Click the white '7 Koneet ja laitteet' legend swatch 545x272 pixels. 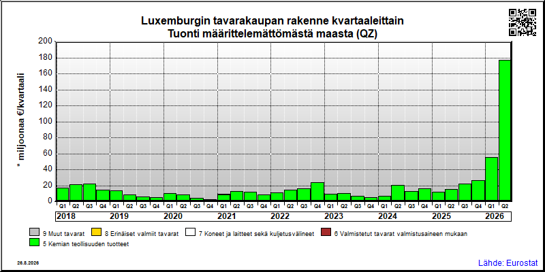(x=191, y=233)
